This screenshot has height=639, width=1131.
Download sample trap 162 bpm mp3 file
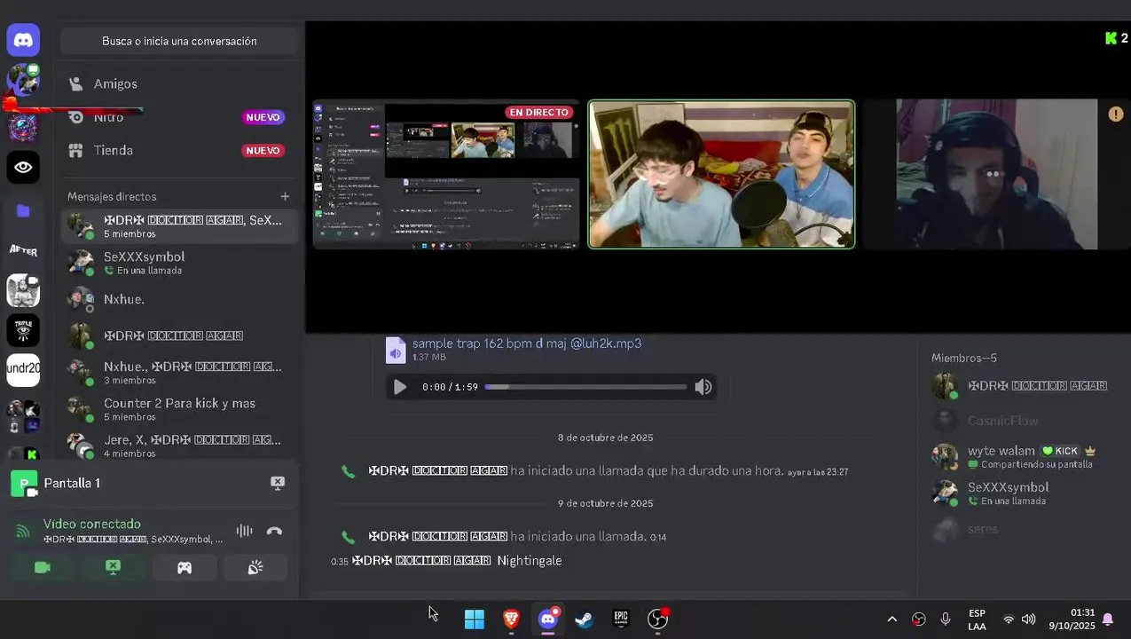point(527,343)
